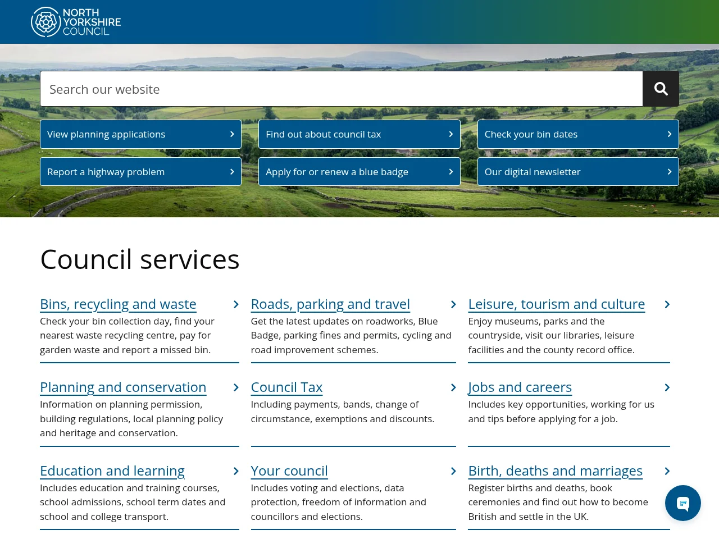The image size is (719, 539).
Task: Click the magnifier search button
Action: pyautogui.click(x=661, y=89)
